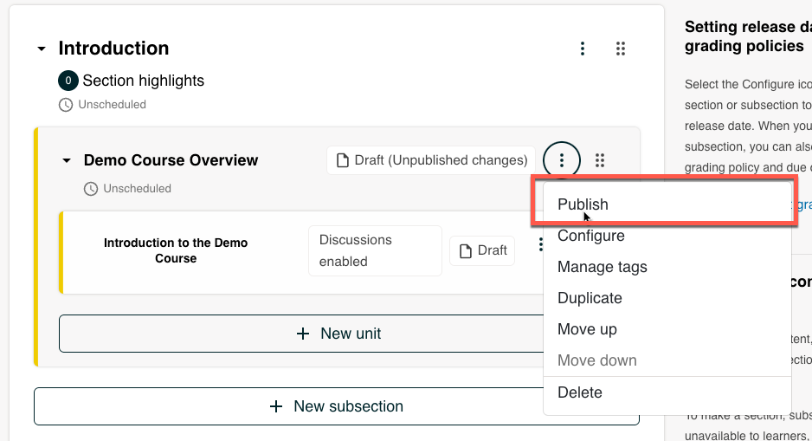The width and height of the screenshot is (812, 441).
Task: Click Move up in the menu
Action: tap(587, 329)
